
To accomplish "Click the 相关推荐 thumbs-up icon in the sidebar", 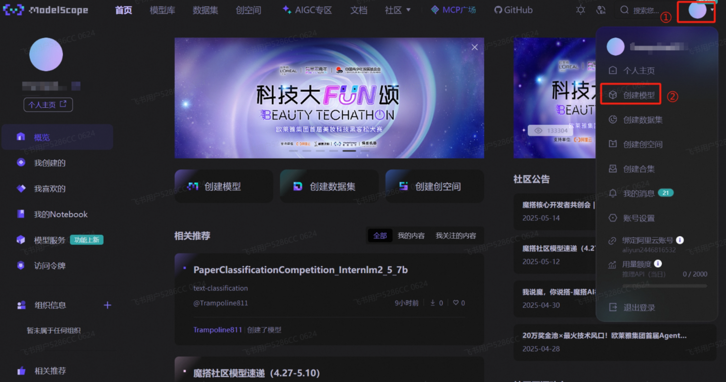I will point(21,371).
